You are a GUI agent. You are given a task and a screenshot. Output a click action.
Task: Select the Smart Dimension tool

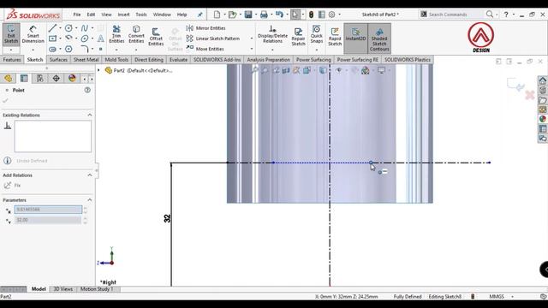pyautogui.click(x=33, y=34)
